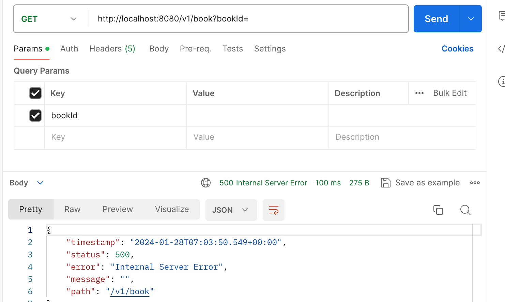Click Save as example
This screenshot has height=302, width=505.
(420, 183)
